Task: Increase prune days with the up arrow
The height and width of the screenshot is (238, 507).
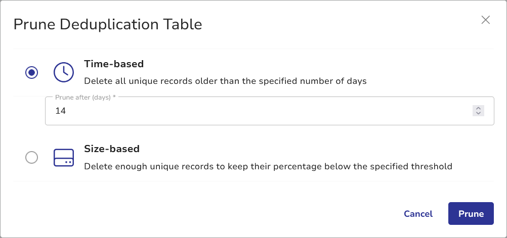Action: 478,108
